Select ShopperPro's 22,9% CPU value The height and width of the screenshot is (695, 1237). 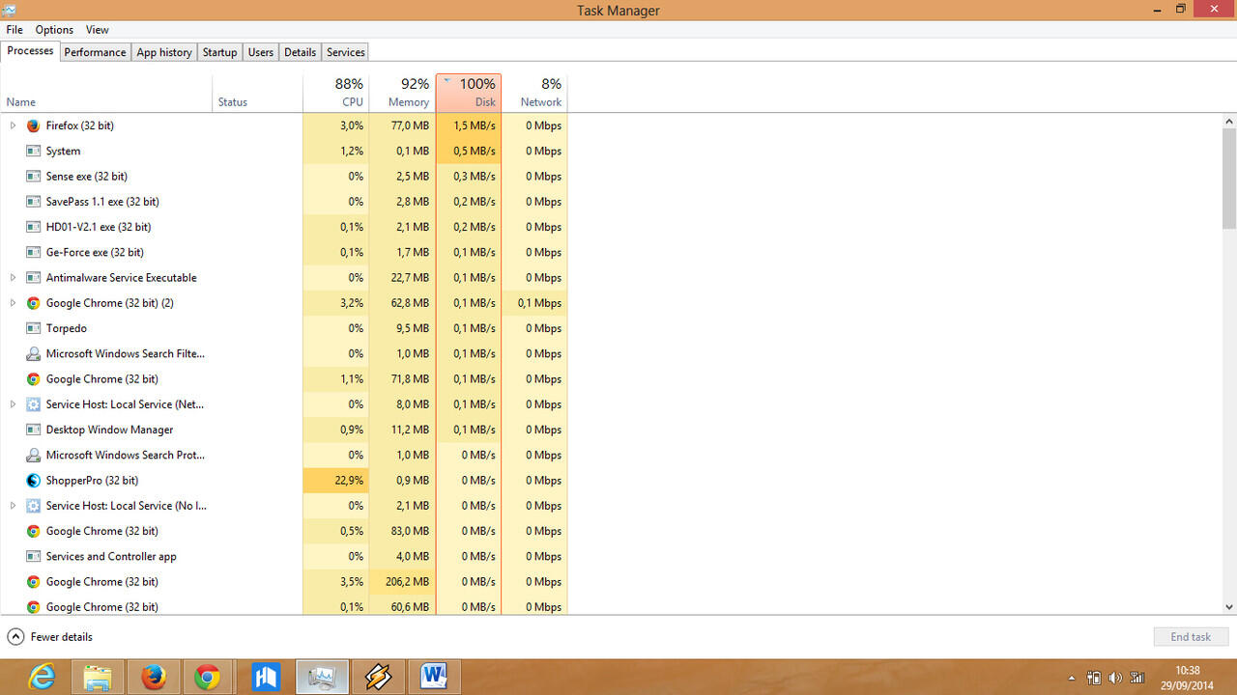point(336,480)
